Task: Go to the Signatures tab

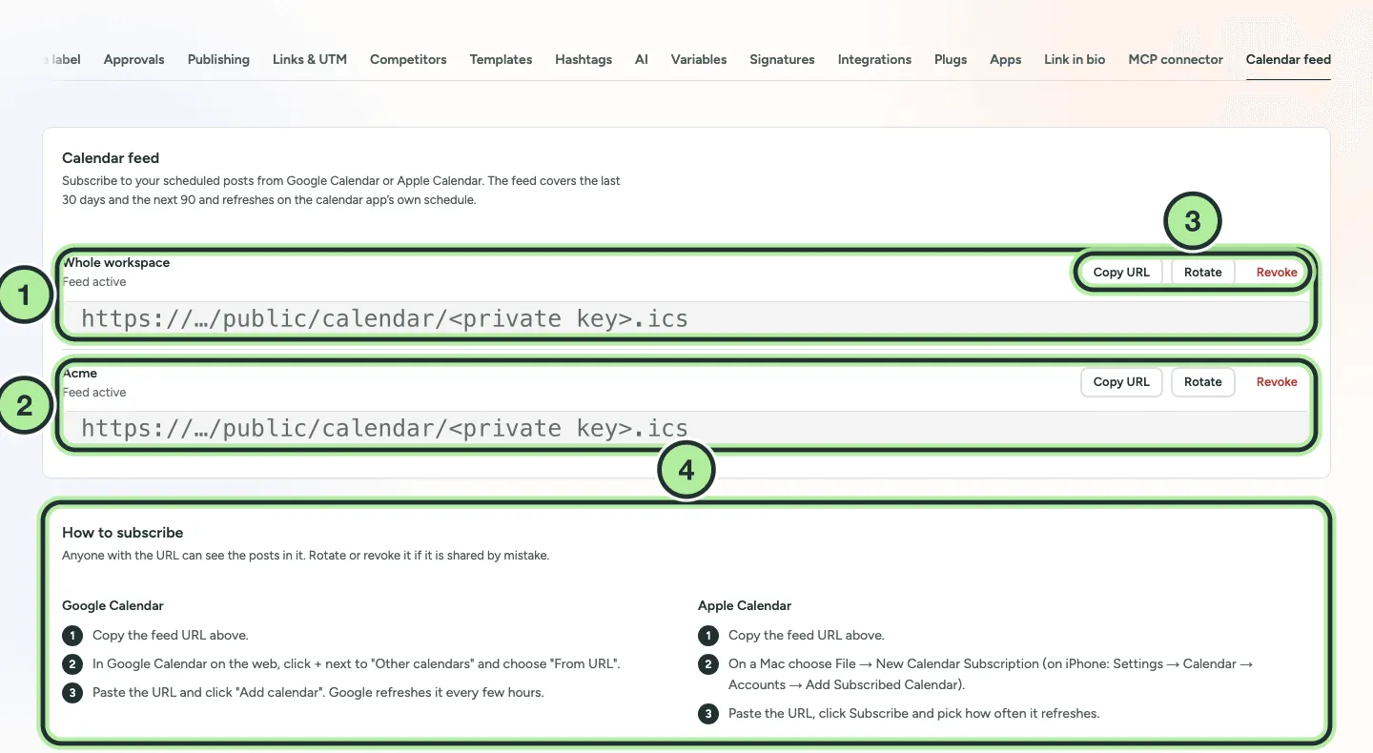Action: (782, 59)
